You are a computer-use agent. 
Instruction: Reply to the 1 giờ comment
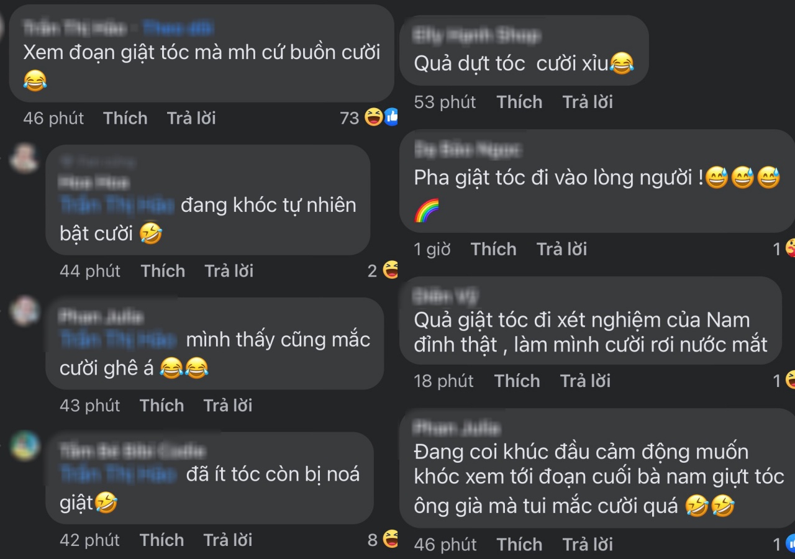562,249
